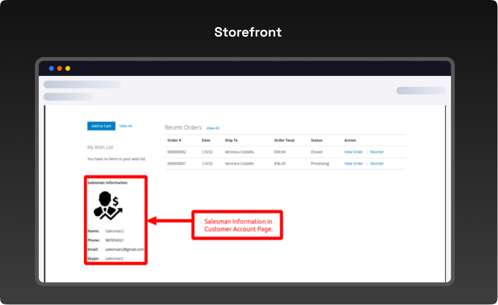View Order for order 000000001
This screenshot has height=305, width=498.
(x=353, y=164)
